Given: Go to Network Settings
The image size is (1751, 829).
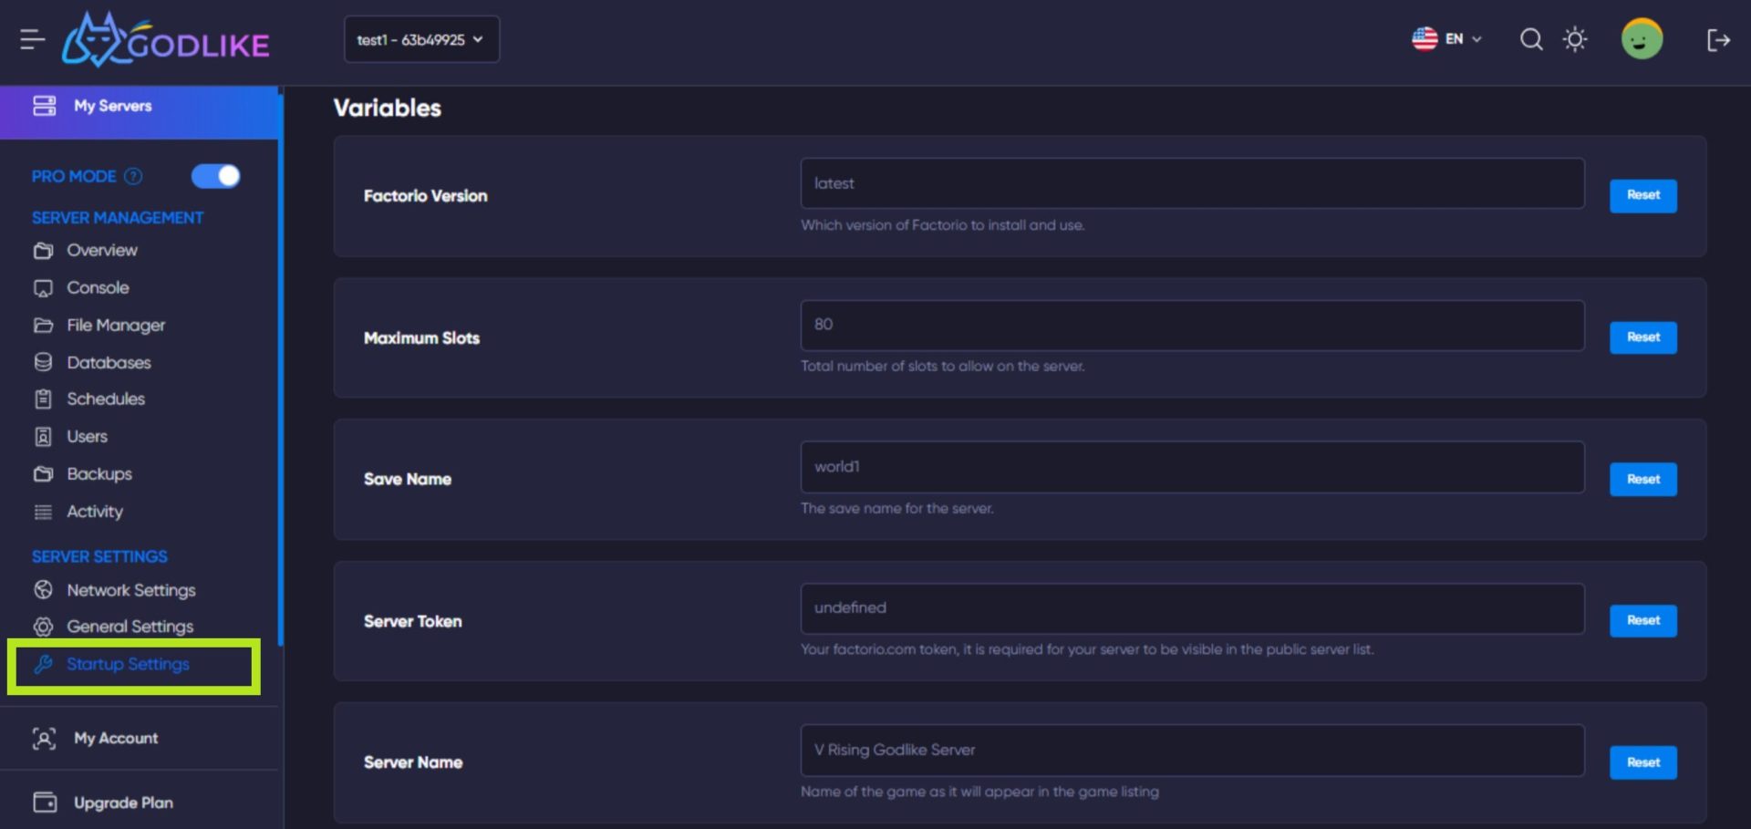Looking at the screenshot, I should [130, 590].
